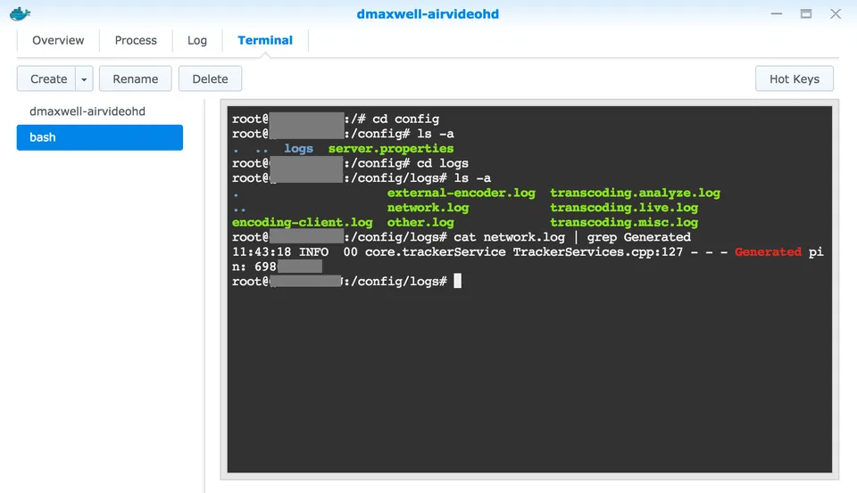The height and width of the screenshot is (493, 857).
Task: Click encoding-client.log file name
Action: pos(303,222)
